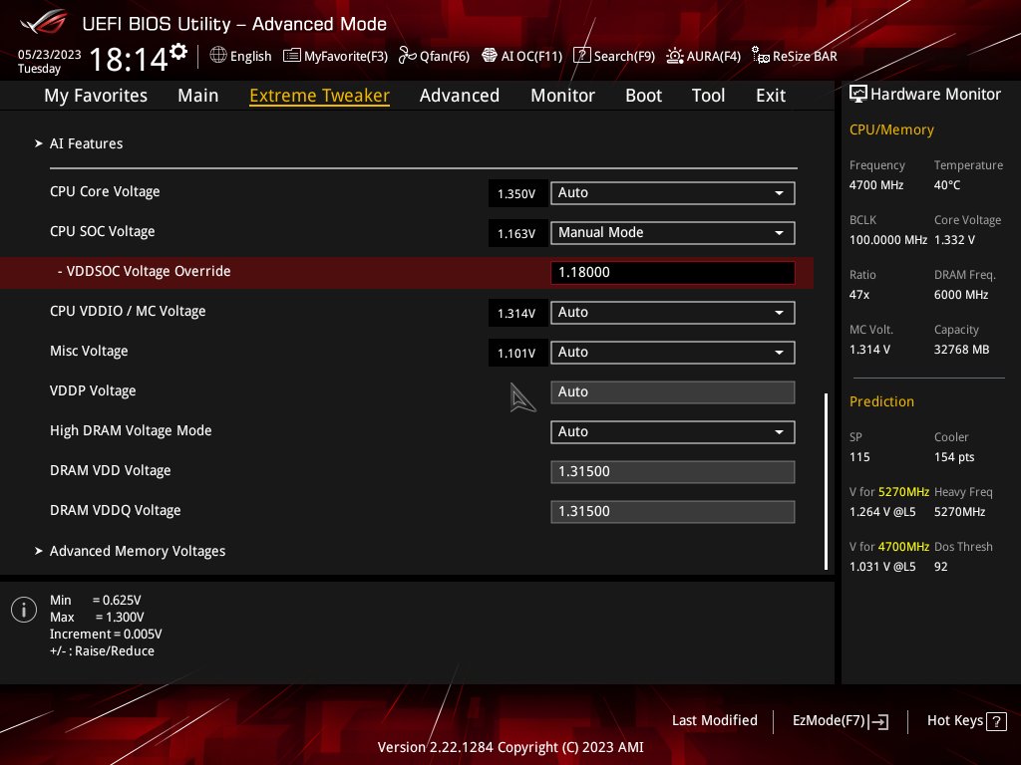
Task: Go to the Exit tab
Action: 771,96
